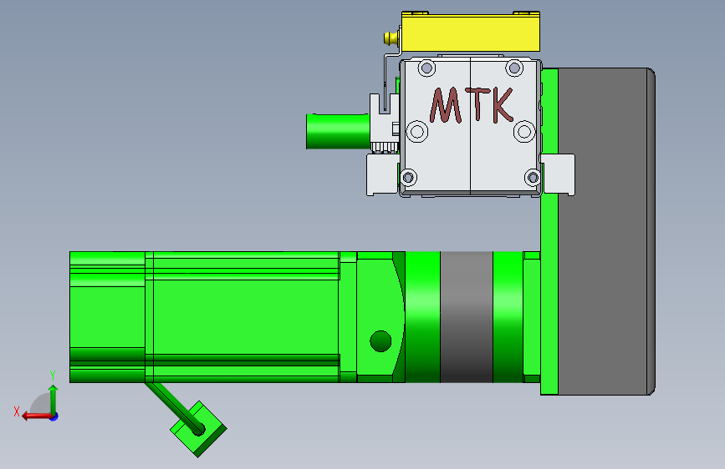Image resolution: width=725 pixels, height=469 pixels.
Task: Pick the short green cylinder shaft
Action: pos(338,132)
